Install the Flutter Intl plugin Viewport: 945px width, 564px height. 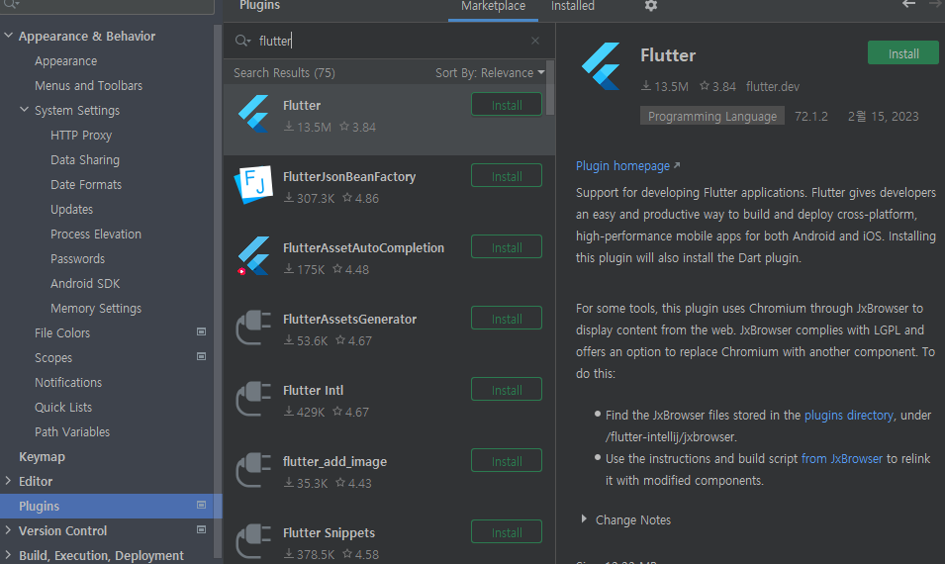507,390
